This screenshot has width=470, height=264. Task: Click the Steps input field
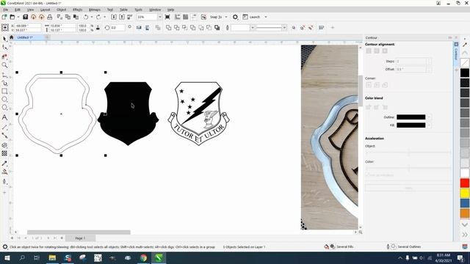pyautogui.click(x=411, y=61)
